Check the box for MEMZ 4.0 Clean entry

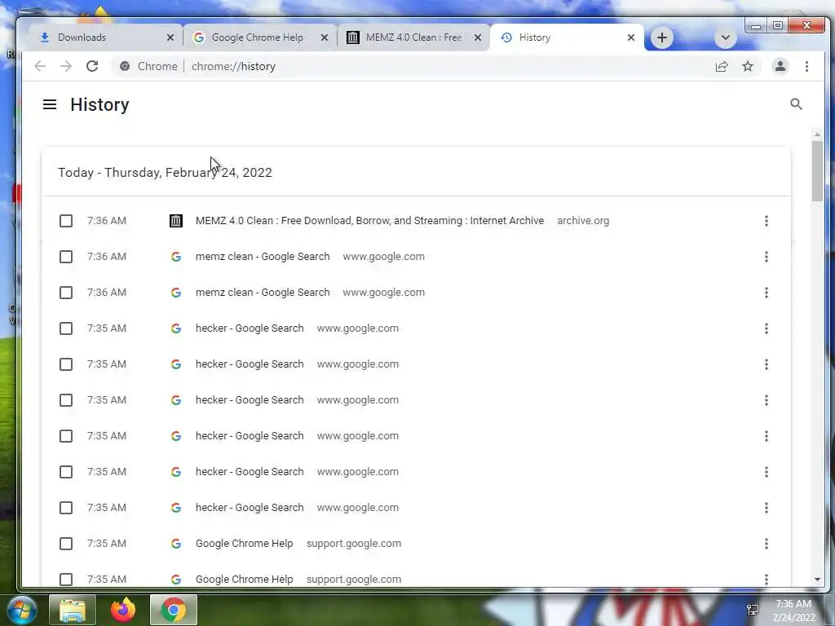click(x=66, y=221)
